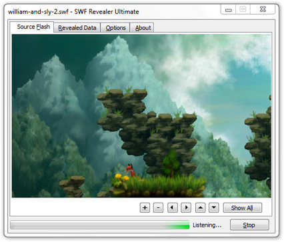
Task: Zoom out with the minus button
Action: (158, 208)
